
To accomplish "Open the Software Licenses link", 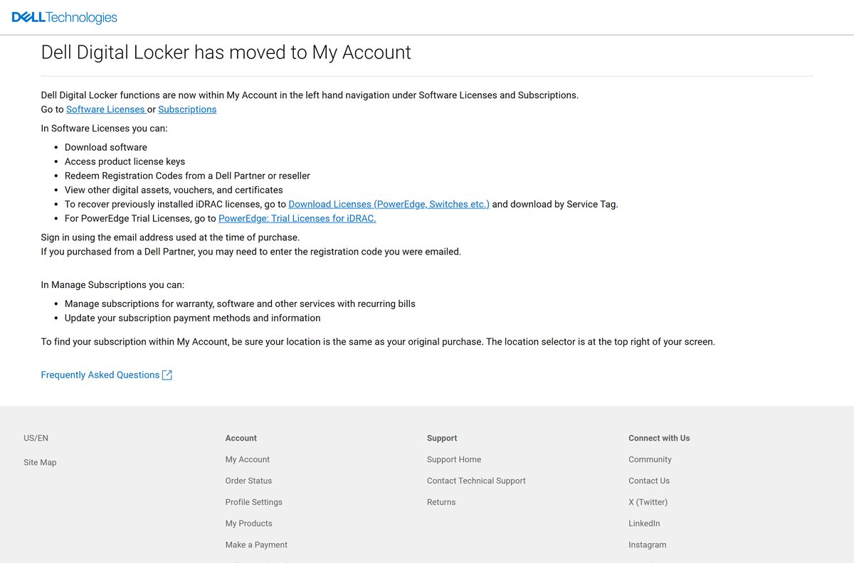I will click(x=105, y=109).
